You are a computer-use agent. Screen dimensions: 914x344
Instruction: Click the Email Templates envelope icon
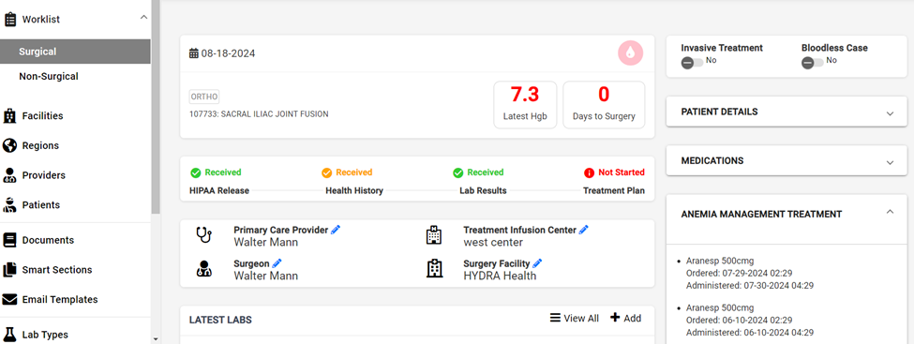point(9,300)
